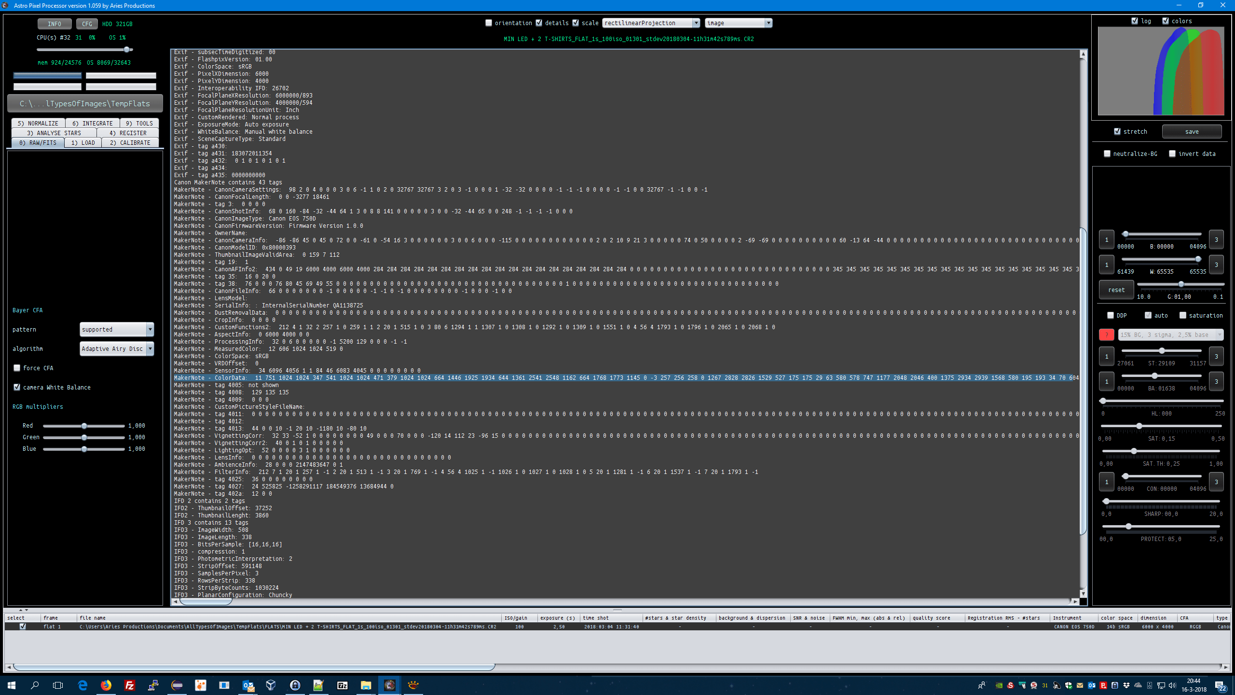Expand the rectilinearProjection dropdown
Image resolution: width=1235 pixels, height=695 pixels.
696,23
